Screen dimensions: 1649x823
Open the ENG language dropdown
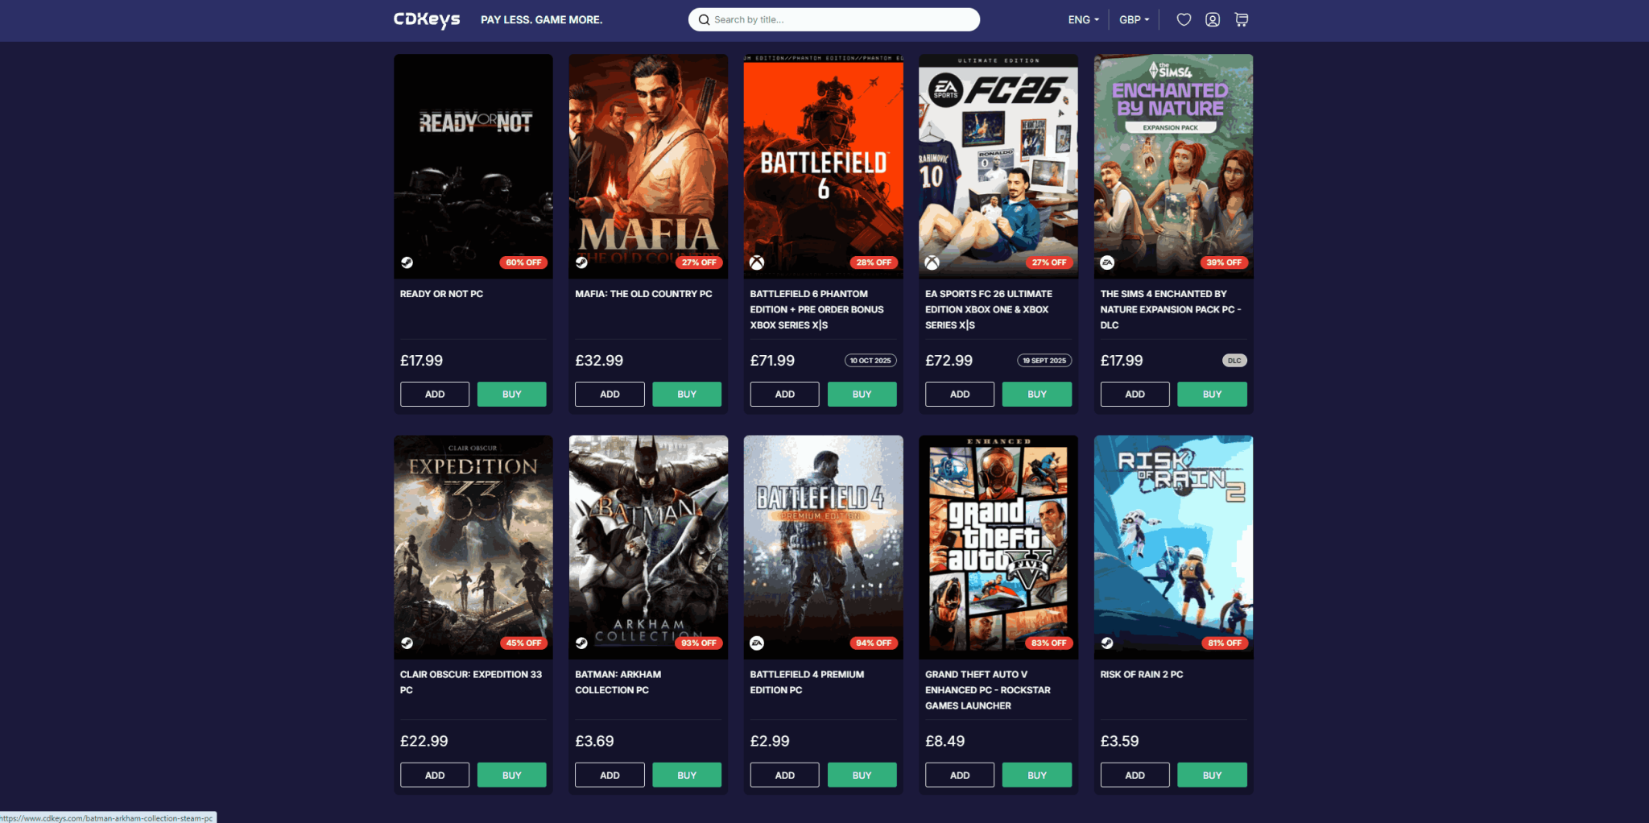click(x=1082, y=19)
